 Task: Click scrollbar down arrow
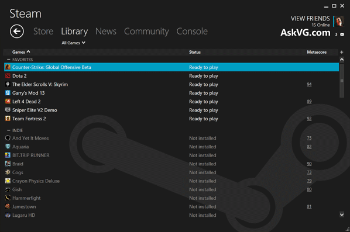[342, 214]
